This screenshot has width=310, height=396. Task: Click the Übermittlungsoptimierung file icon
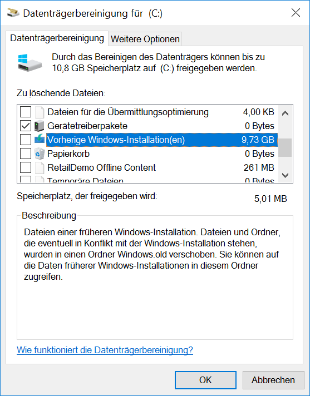pos(40,112)
